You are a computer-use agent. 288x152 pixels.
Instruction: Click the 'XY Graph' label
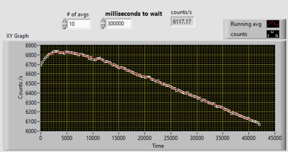click(x=18, y=36)
